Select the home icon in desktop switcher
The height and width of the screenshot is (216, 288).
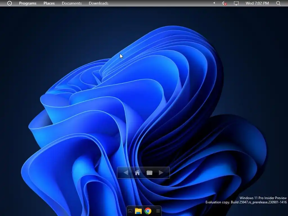coord(137,172)
